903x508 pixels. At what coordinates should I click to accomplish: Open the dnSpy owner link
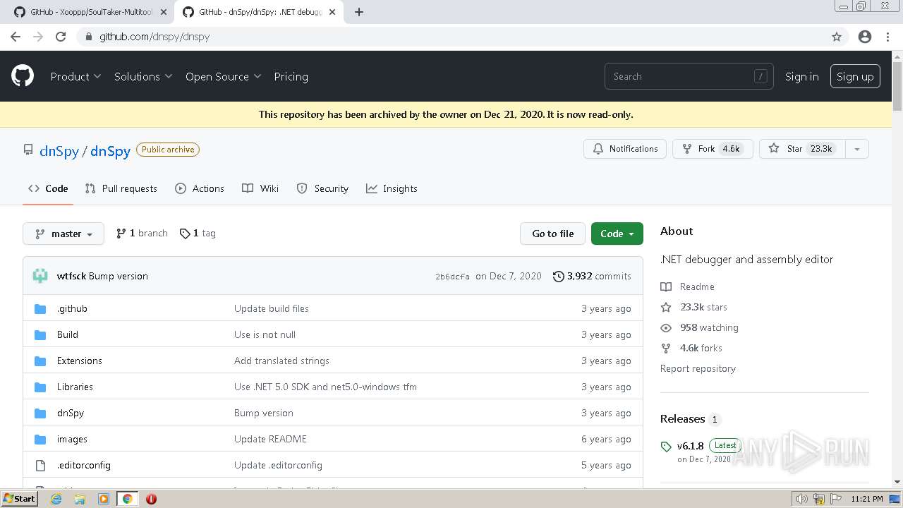[x=59, y=151]
